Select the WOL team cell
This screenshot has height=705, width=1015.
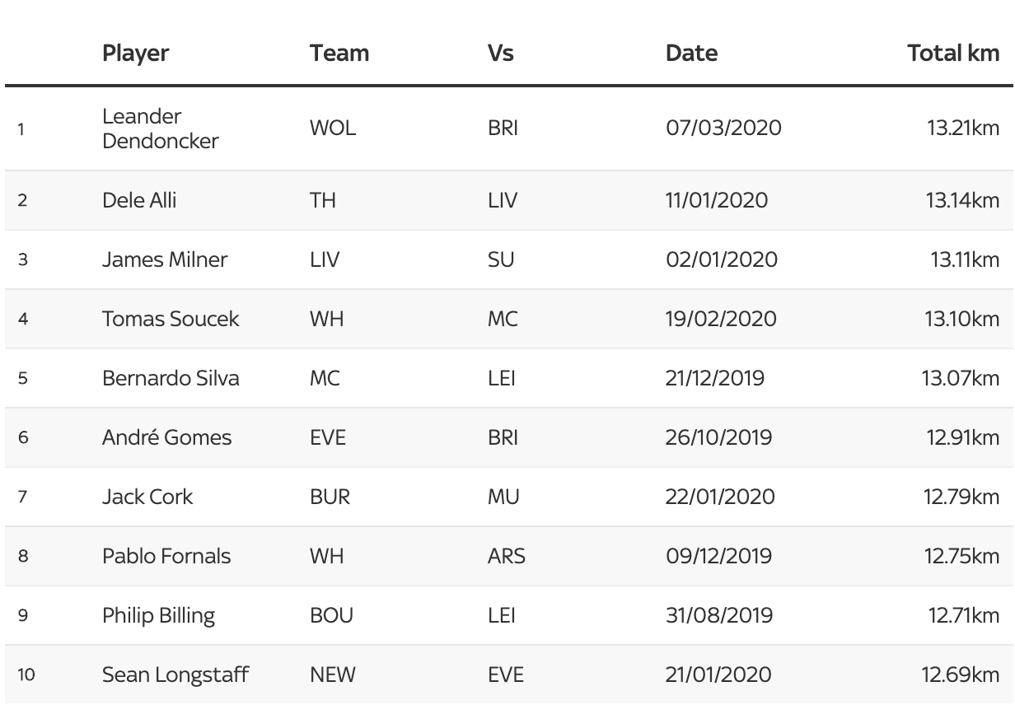(333, 128)
